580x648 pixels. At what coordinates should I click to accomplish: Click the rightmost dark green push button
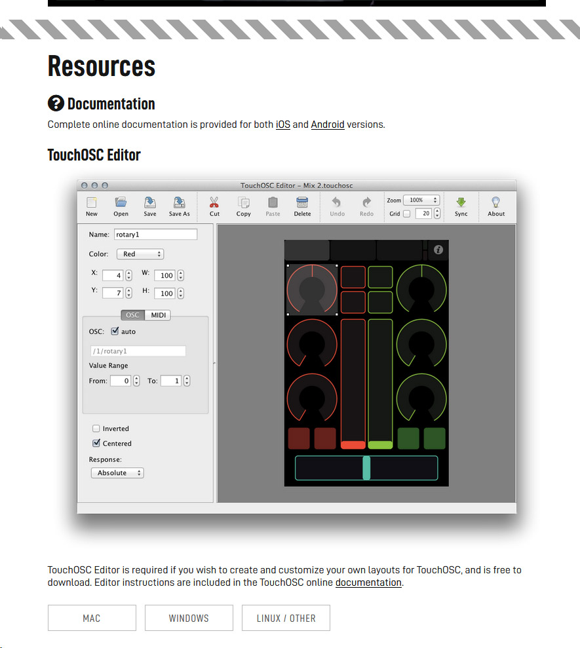(x=435, y=438)
